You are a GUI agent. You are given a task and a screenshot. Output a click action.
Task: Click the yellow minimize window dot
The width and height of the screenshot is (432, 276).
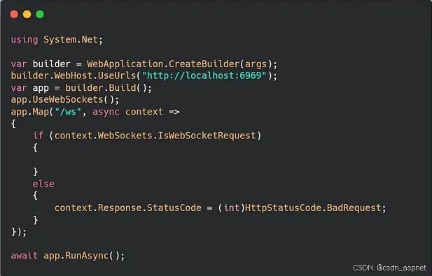pyautogui.click(x=27, y=14)
